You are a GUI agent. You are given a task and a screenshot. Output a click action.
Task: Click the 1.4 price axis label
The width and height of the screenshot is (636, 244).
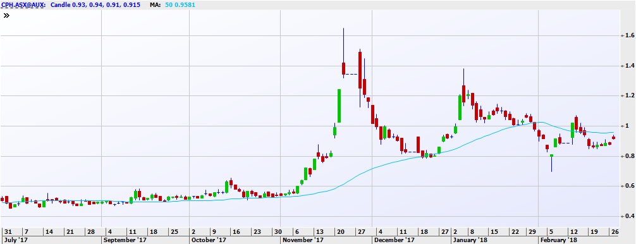pos(630,66)
